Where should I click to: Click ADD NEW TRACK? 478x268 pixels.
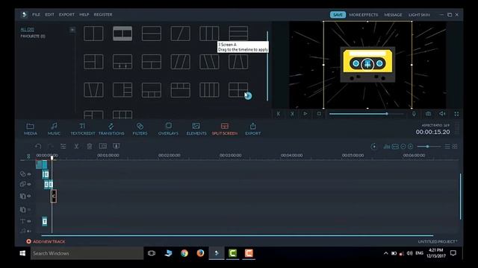point(46,241)
